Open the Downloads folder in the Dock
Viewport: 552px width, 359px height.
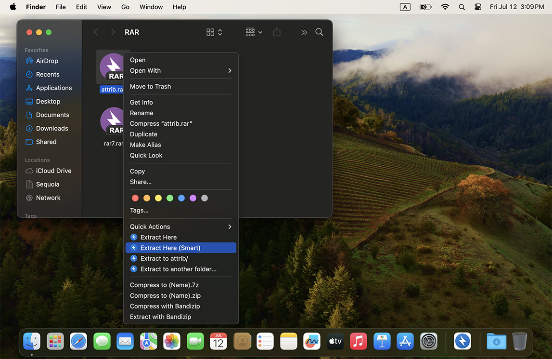click(496, 342)
